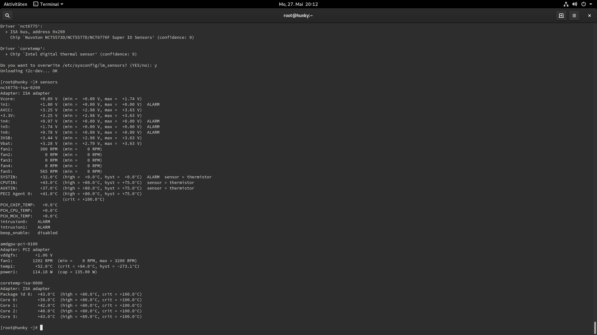Open the hamburger menu icon
This screenshot has height=335, width=597.
pyautogui.click(x=574, y=16)
